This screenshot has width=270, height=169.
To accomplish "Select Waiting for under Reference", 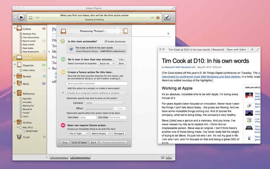I will (x=28, y=106).
